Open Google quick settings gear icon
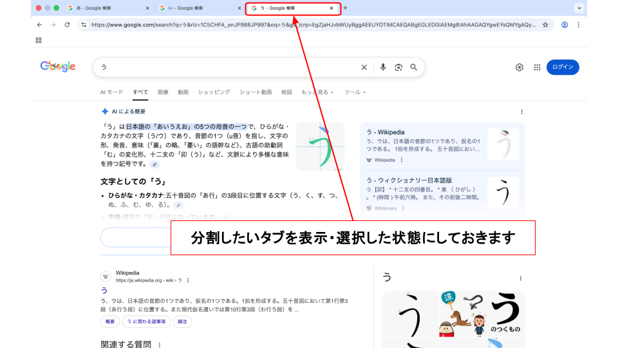Screen dimensions: 618x348 [x=520, y=67]
